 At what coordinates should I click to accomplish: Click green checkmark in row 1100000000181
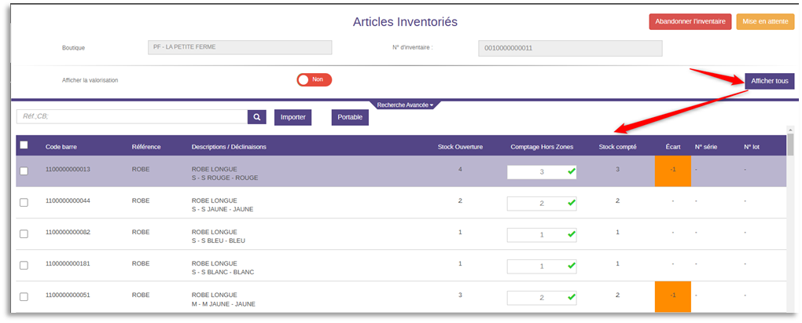click(x=572, y=266)
